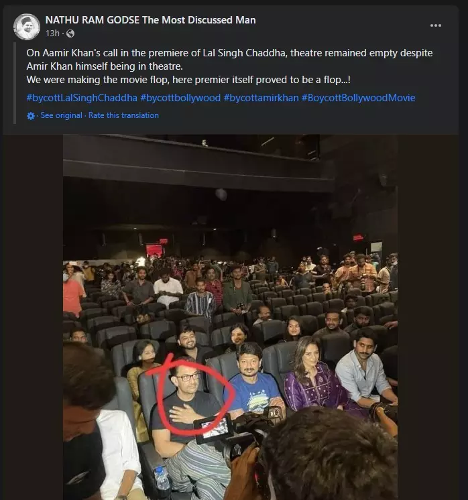Visit NATHU RAM GODSE page name link
The height and width of the screenshot is (500, 468).
coord(151,20)
